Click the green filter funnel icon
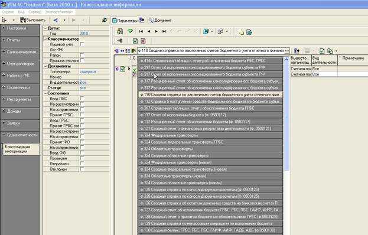This screenshot has height=235, width=368. coord(130,31)
